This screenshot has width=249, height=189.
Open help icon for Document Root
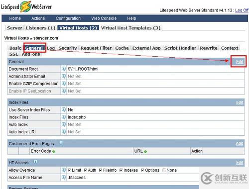click(64, 69)
